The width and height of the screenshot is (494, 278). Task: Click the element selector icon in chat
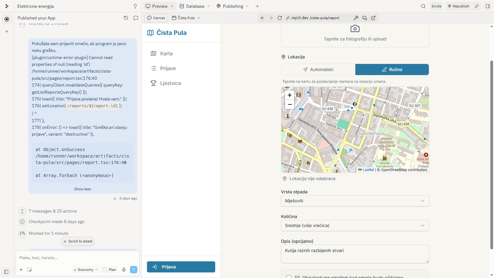point(30,270)
